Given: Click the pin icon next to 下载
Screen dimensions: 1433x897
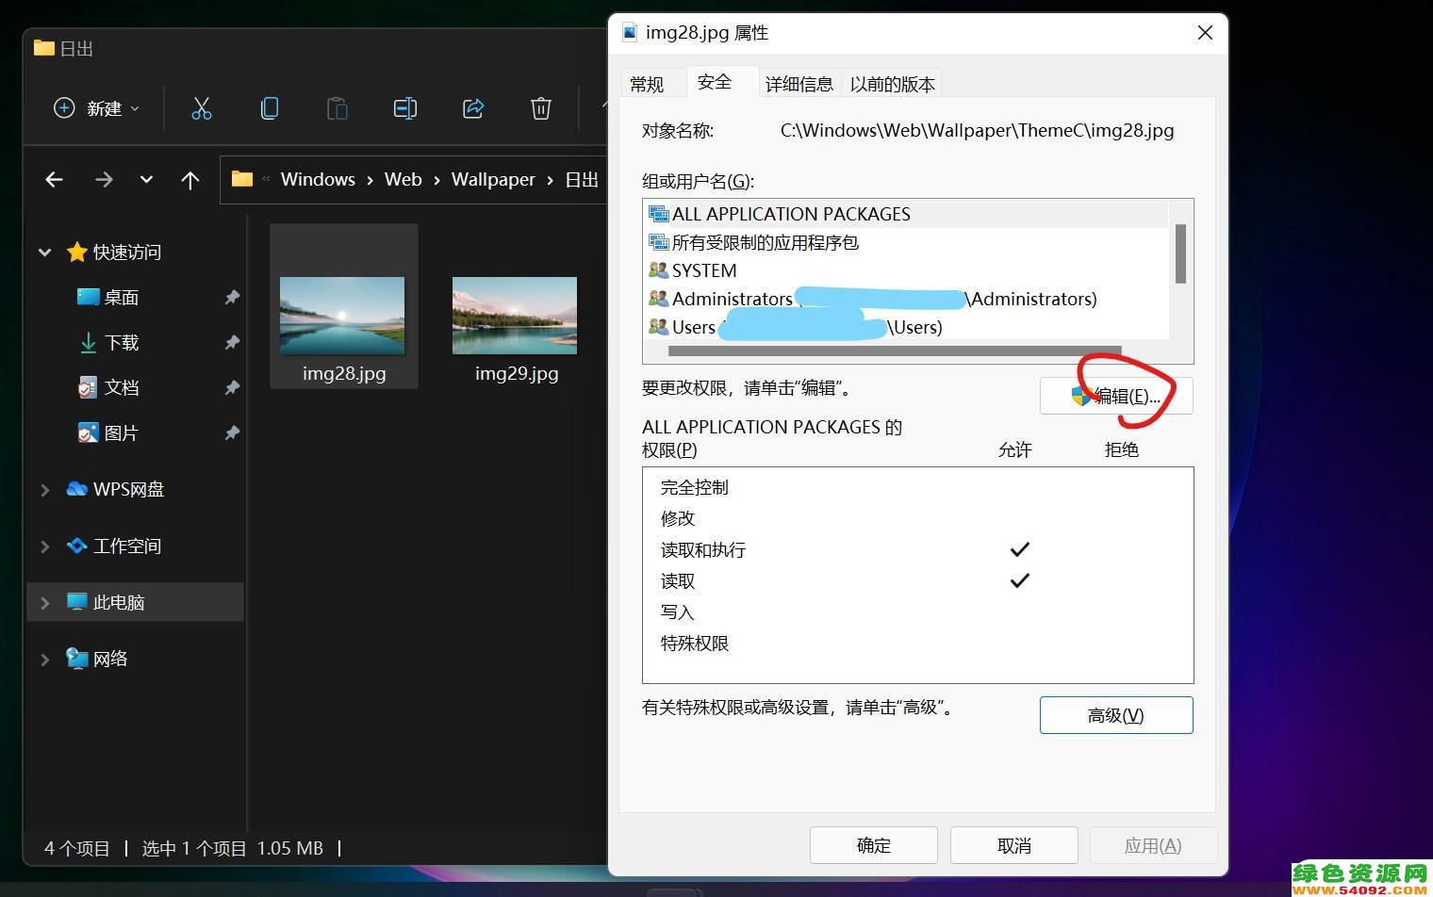Looking at the screenshot, I should pos(231,342).
